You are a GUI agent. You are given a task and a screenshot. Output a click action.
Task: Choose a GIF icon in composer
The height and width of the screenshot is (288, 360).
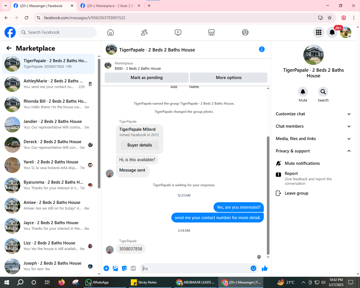click(133, 268)
